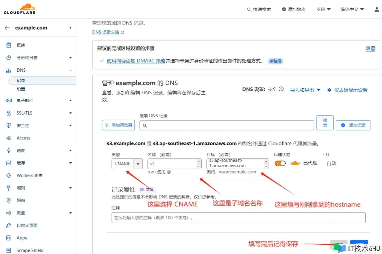Expand the Email sidebar submenu

click(x=70, y=101)
